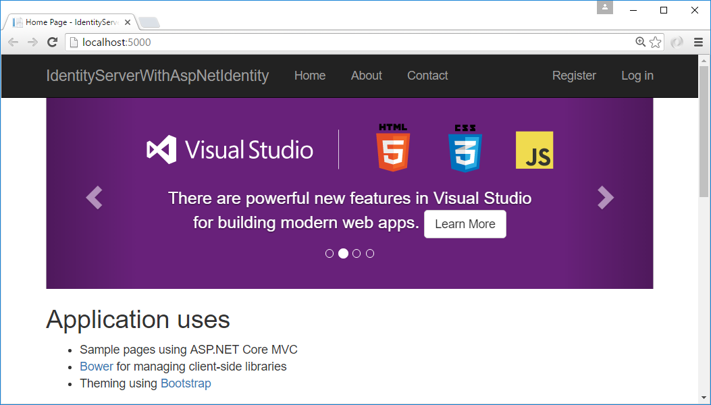
Task: Click the yellow JS logo
Action: click(x=534, y=150)
